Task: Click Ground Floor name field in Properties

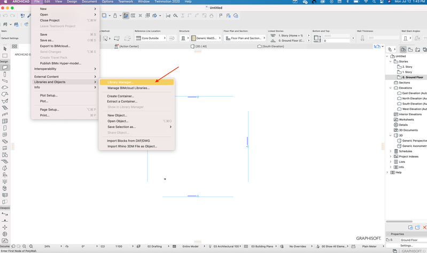Action: click(x=414, y=240)
